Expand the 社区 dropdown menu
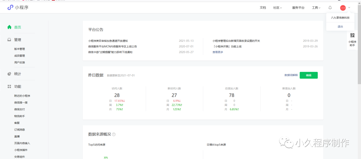 (277, 7)
